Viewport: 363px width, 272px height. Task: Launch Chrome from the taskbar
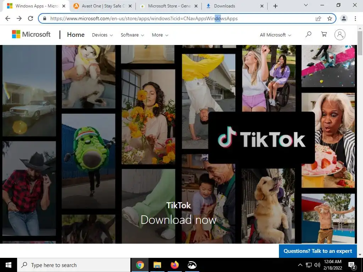click(140, 265)
